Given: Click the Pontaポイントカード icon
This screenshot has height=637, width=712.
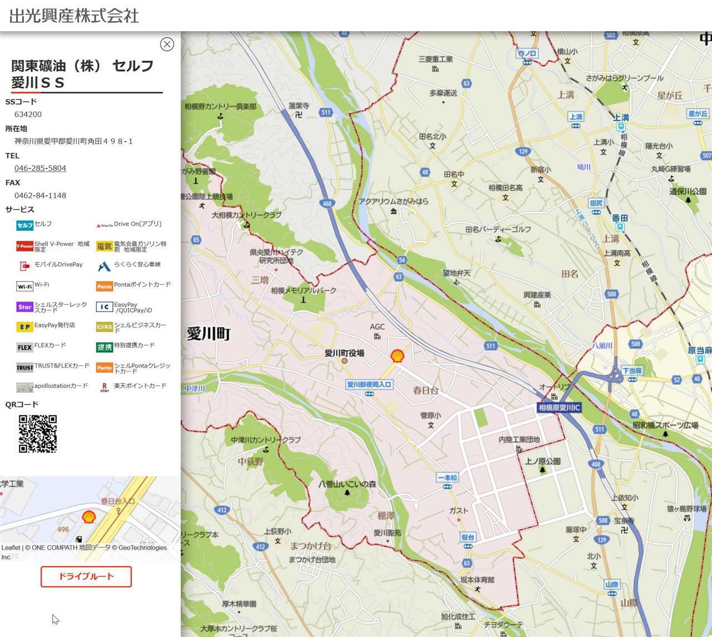Looking at the screenshot, I should [105, 287].
